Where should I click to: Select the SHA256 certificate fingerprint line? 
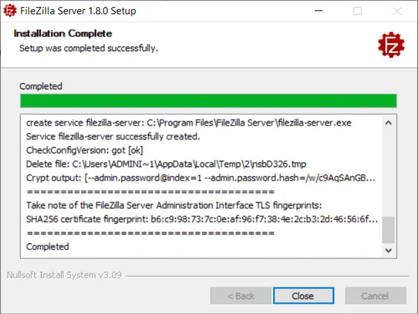201,219
